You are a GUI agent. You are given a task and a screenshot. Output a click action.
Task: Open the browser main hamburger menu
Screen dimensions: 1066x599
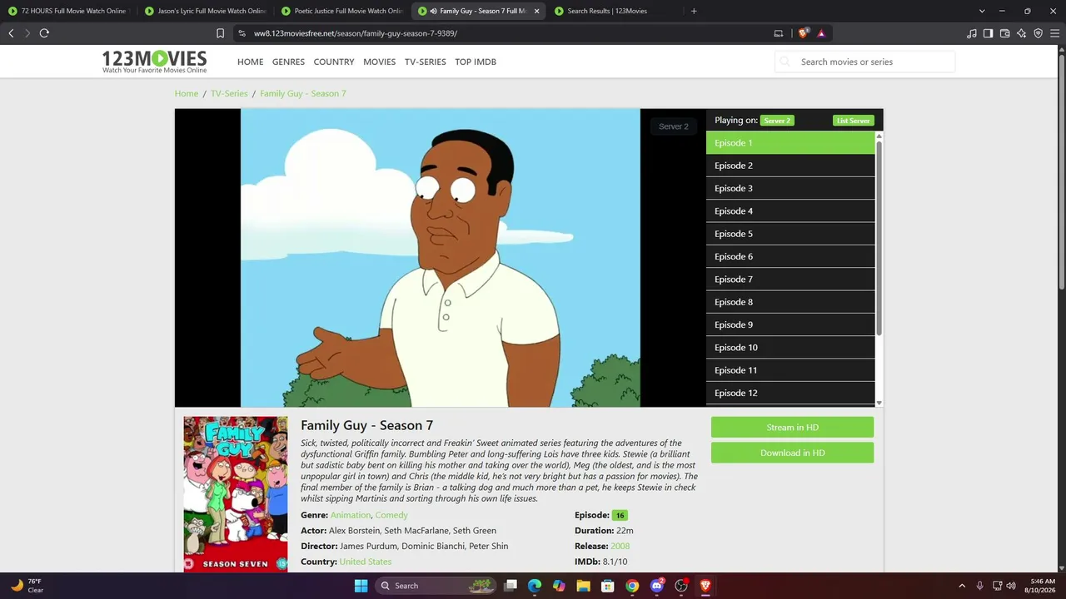pos(1054,33)
